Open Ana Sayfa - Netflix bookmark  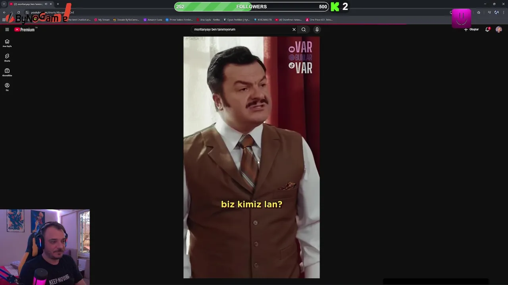tap(208, 19)
